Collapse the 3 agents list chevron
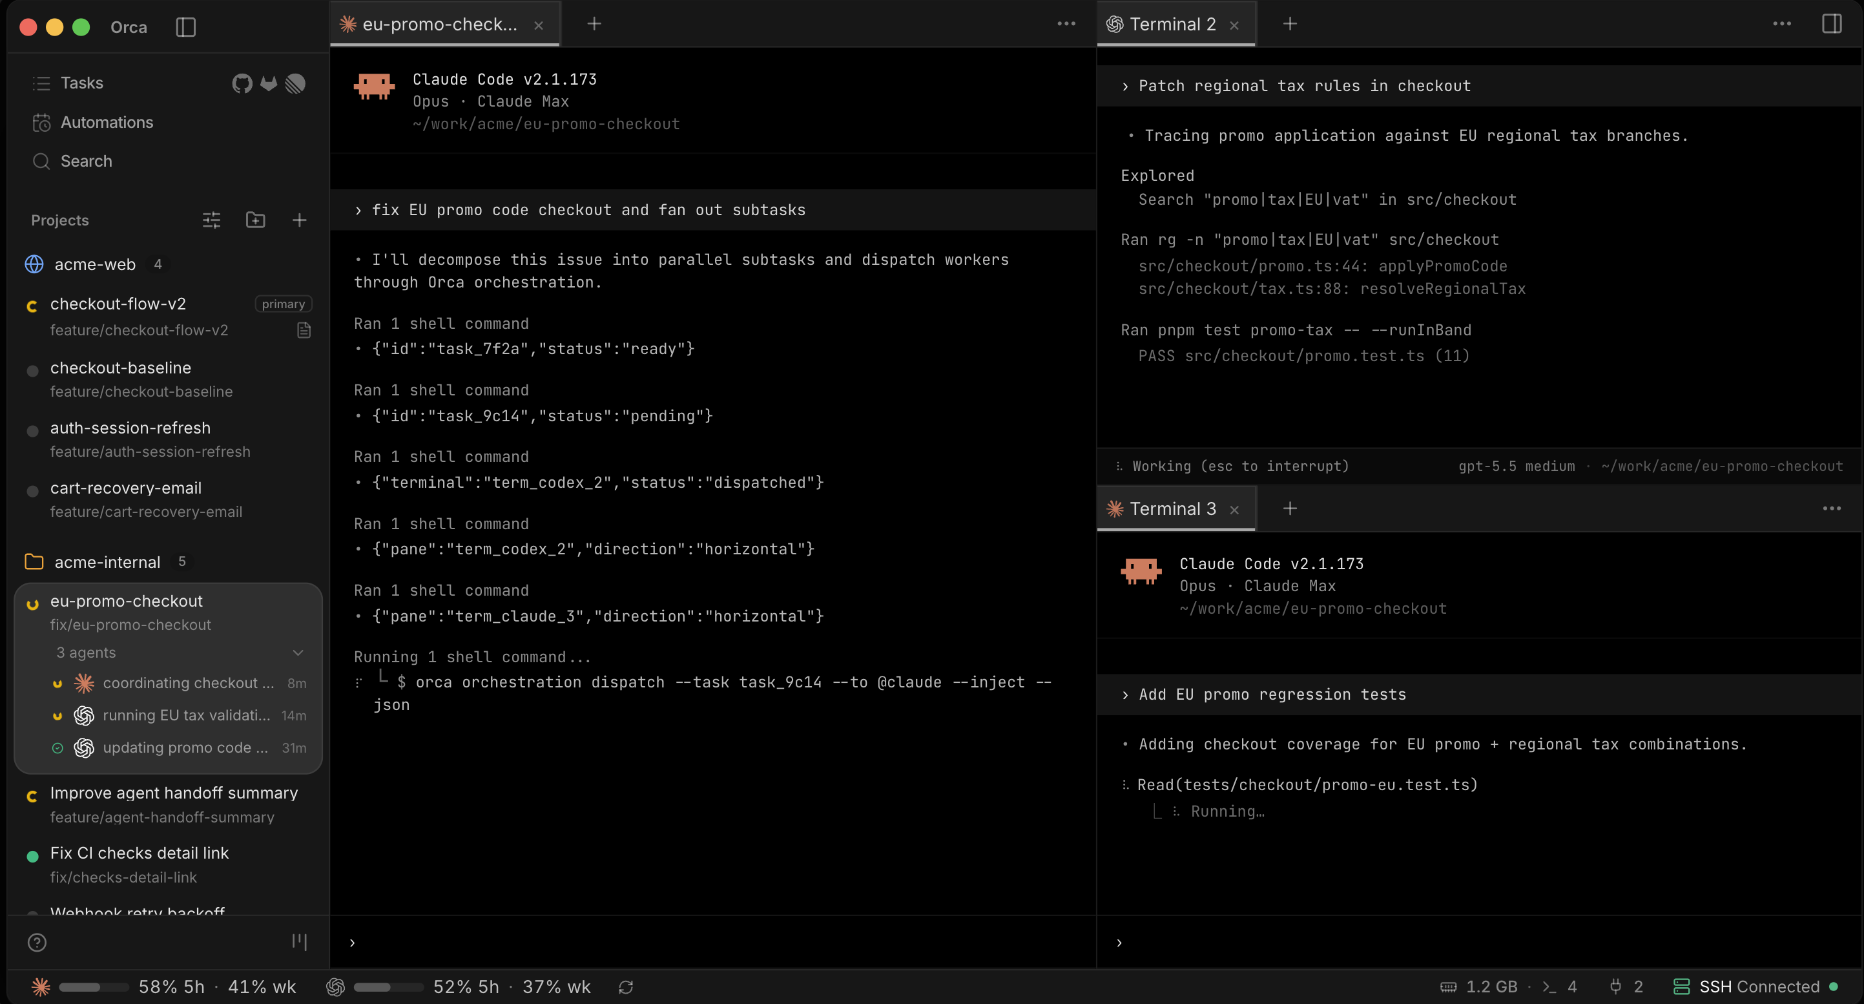This screenshot has width=1864, height=1004. 297,652
